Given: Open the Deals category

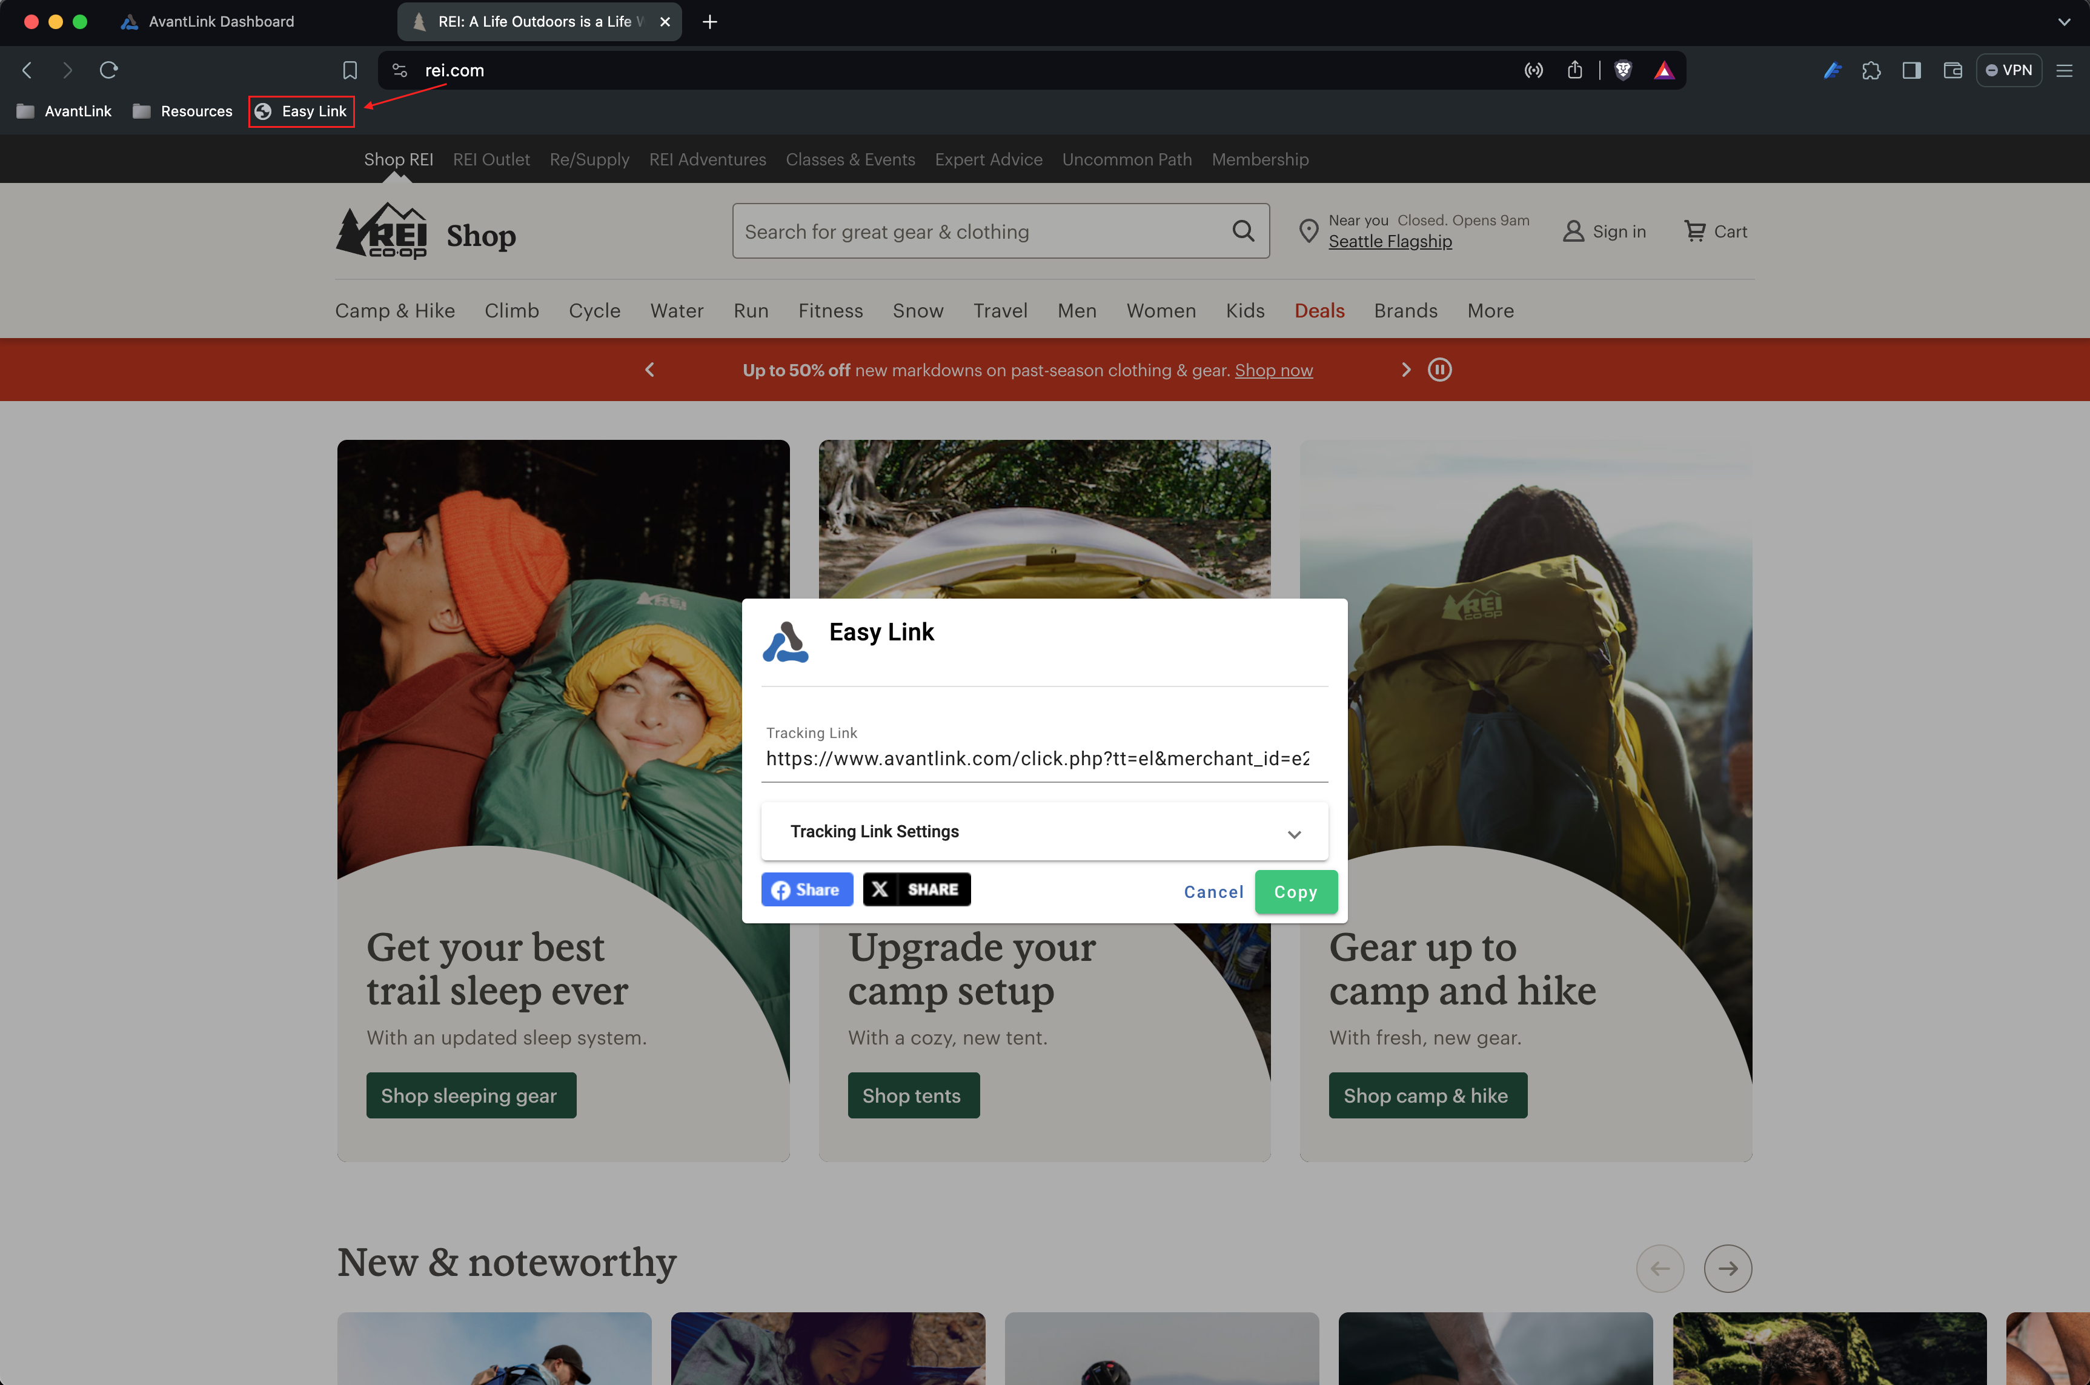Looking at the screenshot, I should [1319, 311].
